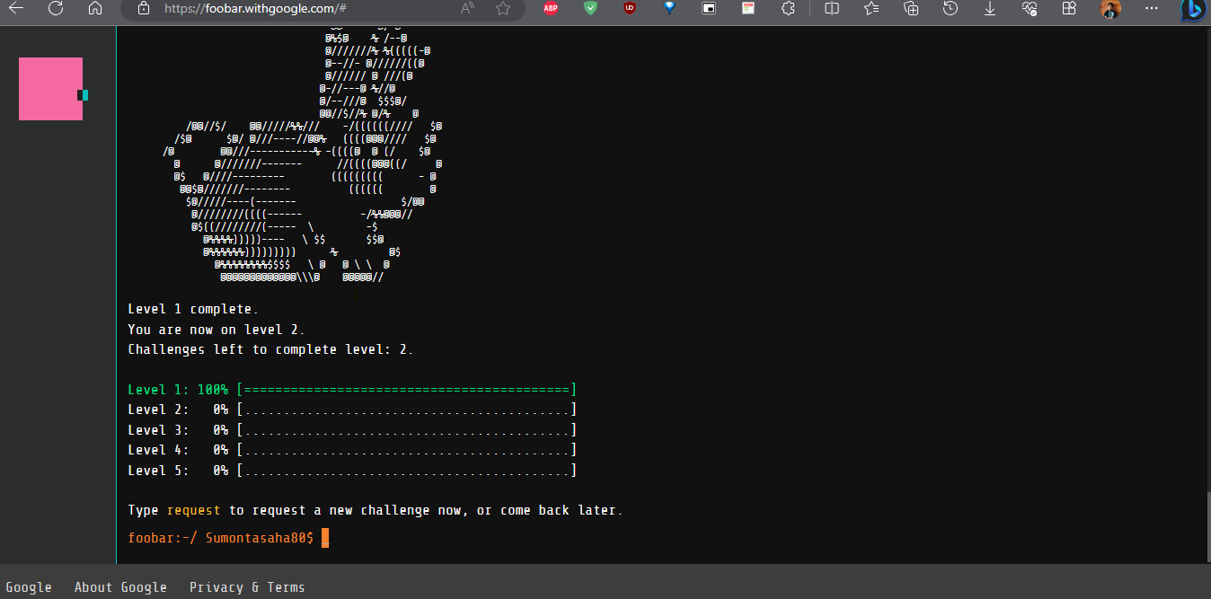Image resolution: width=1211 pixels, height=599 pixels.
Task: Open the Settings and more menu
Action: click(1152, 8)
